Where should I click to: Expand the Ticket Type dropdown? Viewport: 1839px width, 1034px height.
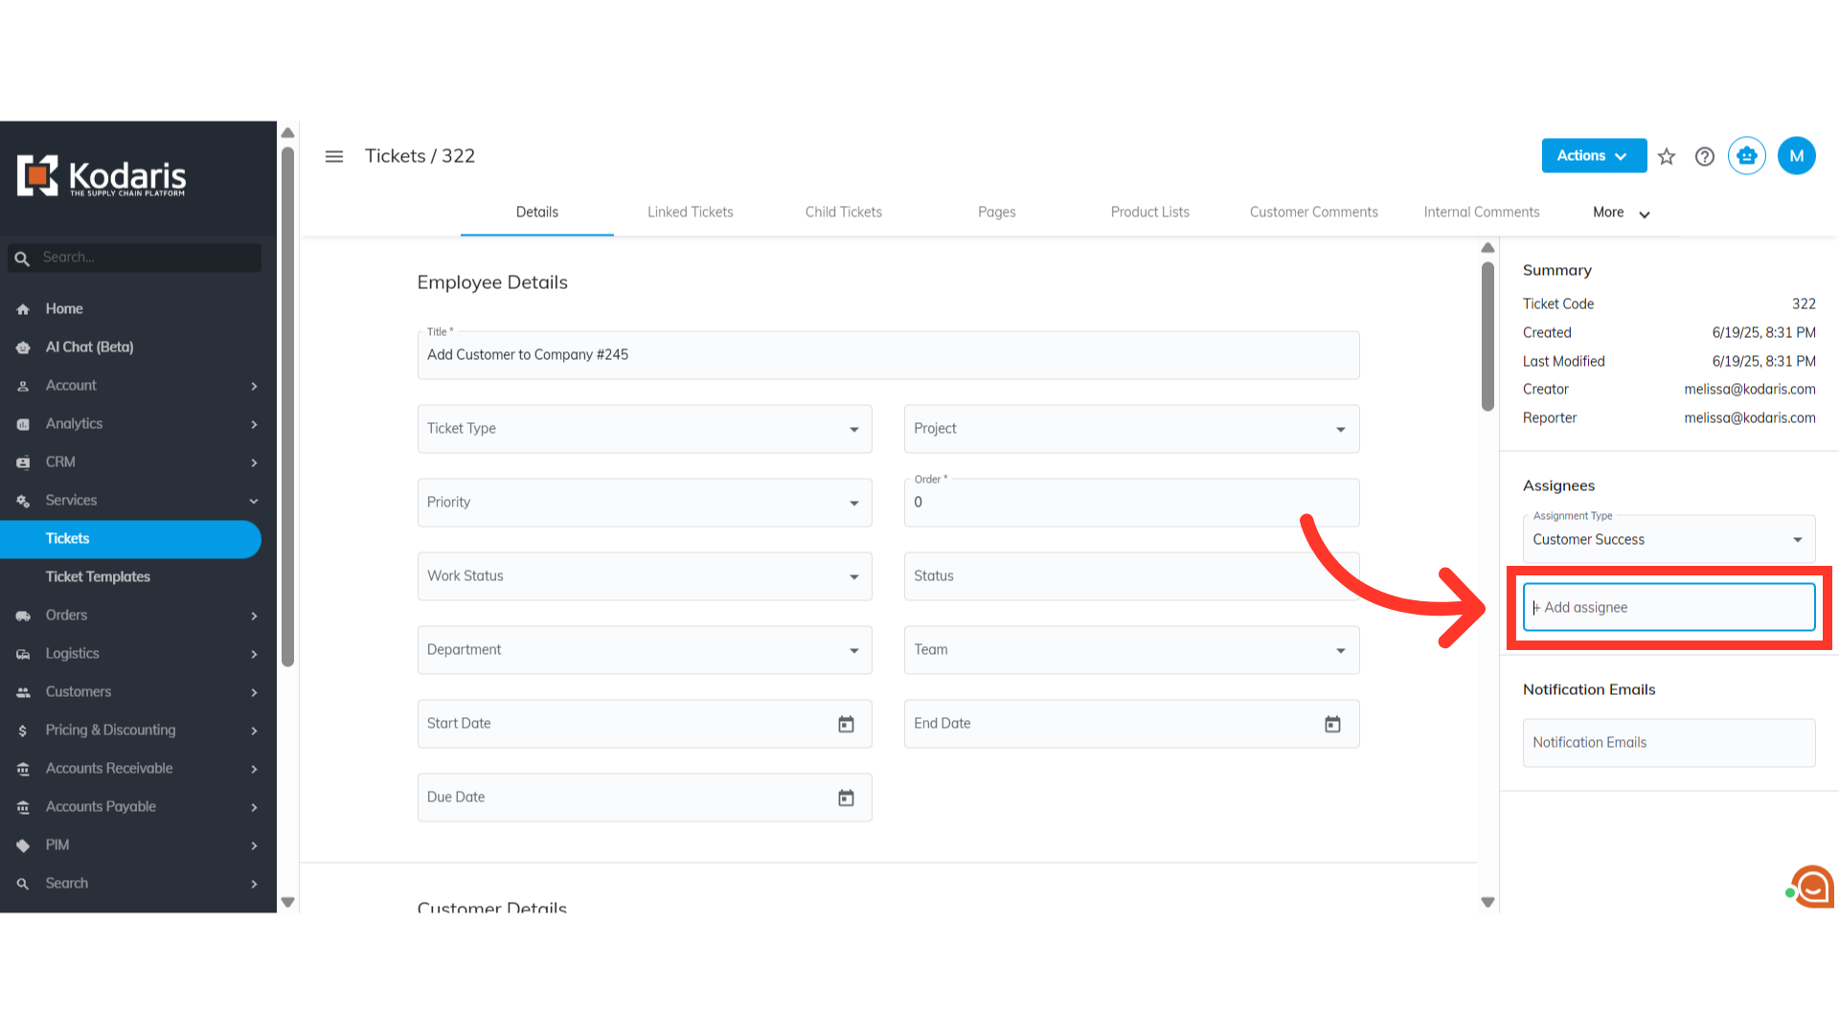[x=853, y=429]
